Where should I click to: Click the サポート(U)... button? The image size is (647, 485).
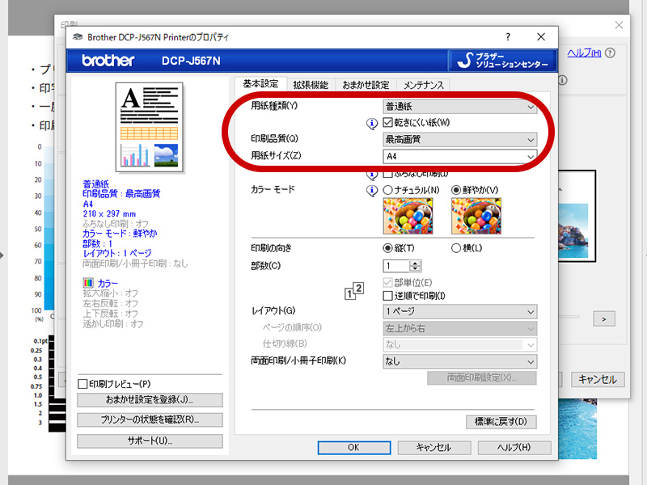click(x=150, y=441)
